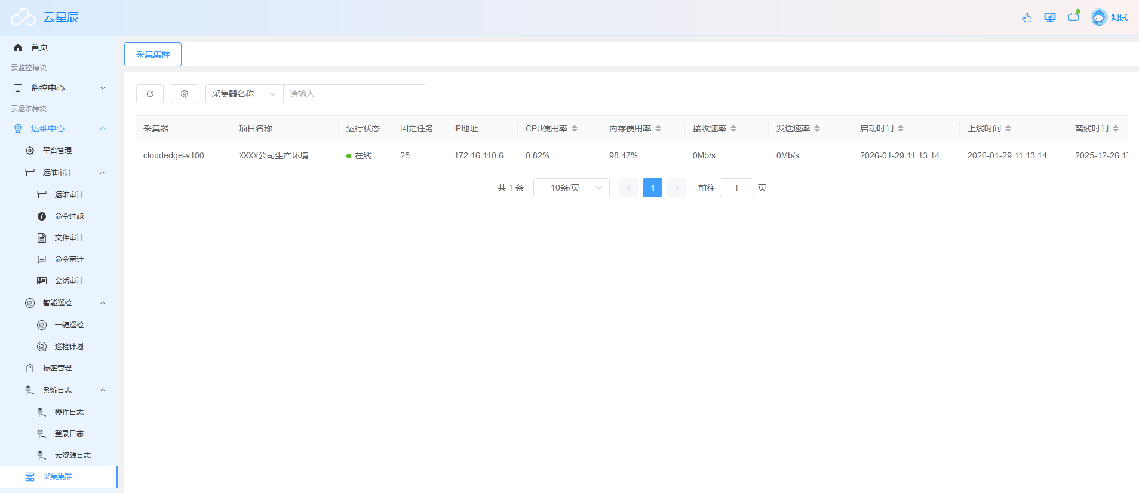Screen dimensions: 1139x493
Task: Go to 首页 in sidebar
Action: 39,47
